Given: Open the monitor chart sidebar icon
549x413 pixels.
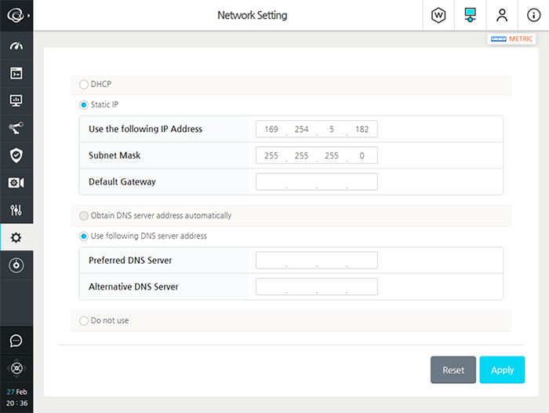Looking at the screenshot, I should tap(16, 101).
